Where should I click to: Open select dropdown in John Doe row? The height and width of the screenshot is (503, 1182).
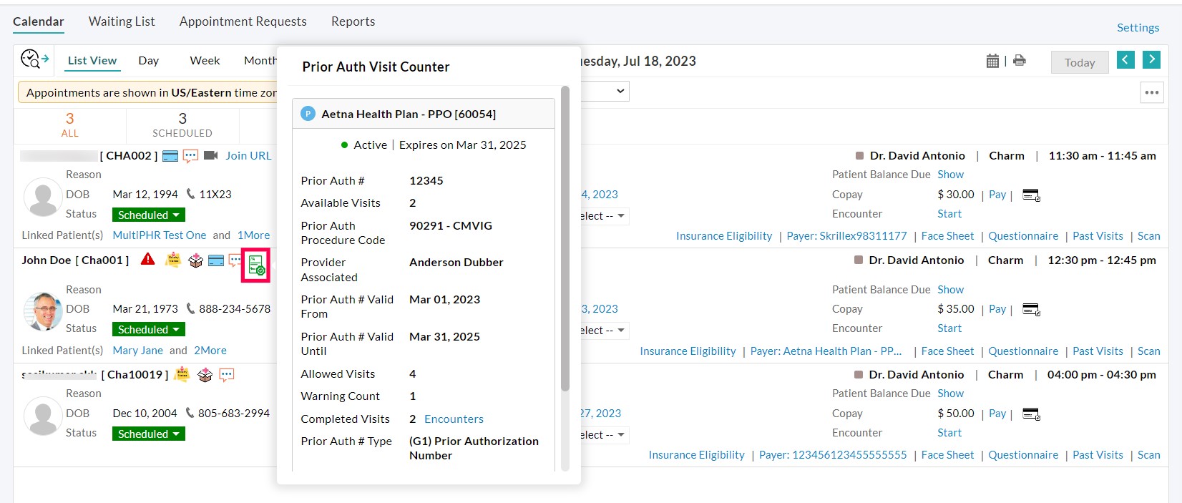[x=605, y=330]
